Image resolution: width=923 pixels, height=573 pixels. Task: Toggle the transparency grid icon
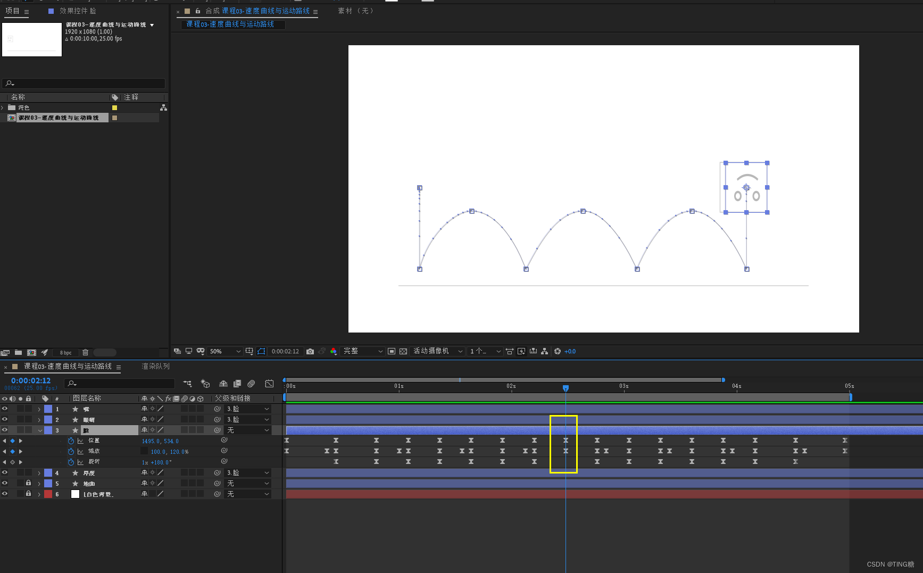point(403,351)
